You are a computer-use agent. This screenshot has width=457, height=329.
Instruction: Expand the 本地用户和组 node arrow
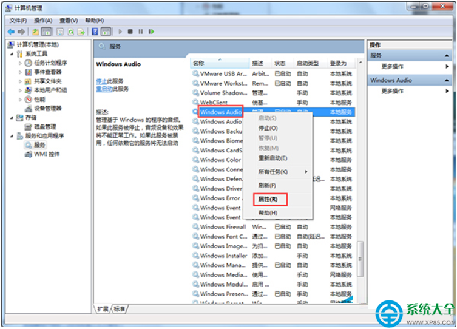click(x=20, y=90)
